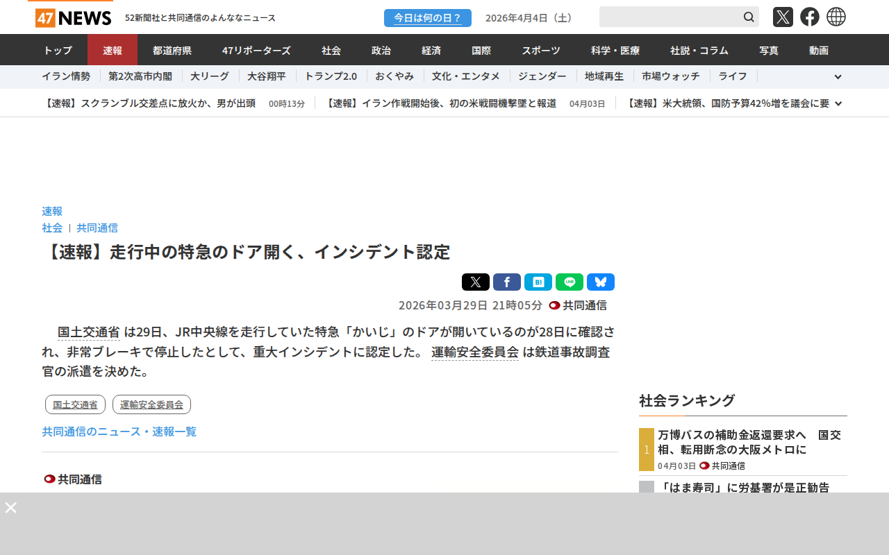This screenshot has height=555, width=889.
Task: Open トランプ2.0 topic link
Action: [331, 76]
